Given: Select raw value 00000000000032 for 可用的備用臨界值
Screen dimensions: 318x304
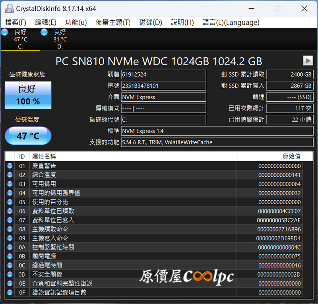Looking at the screenshot, I should (x=279, y=193).
